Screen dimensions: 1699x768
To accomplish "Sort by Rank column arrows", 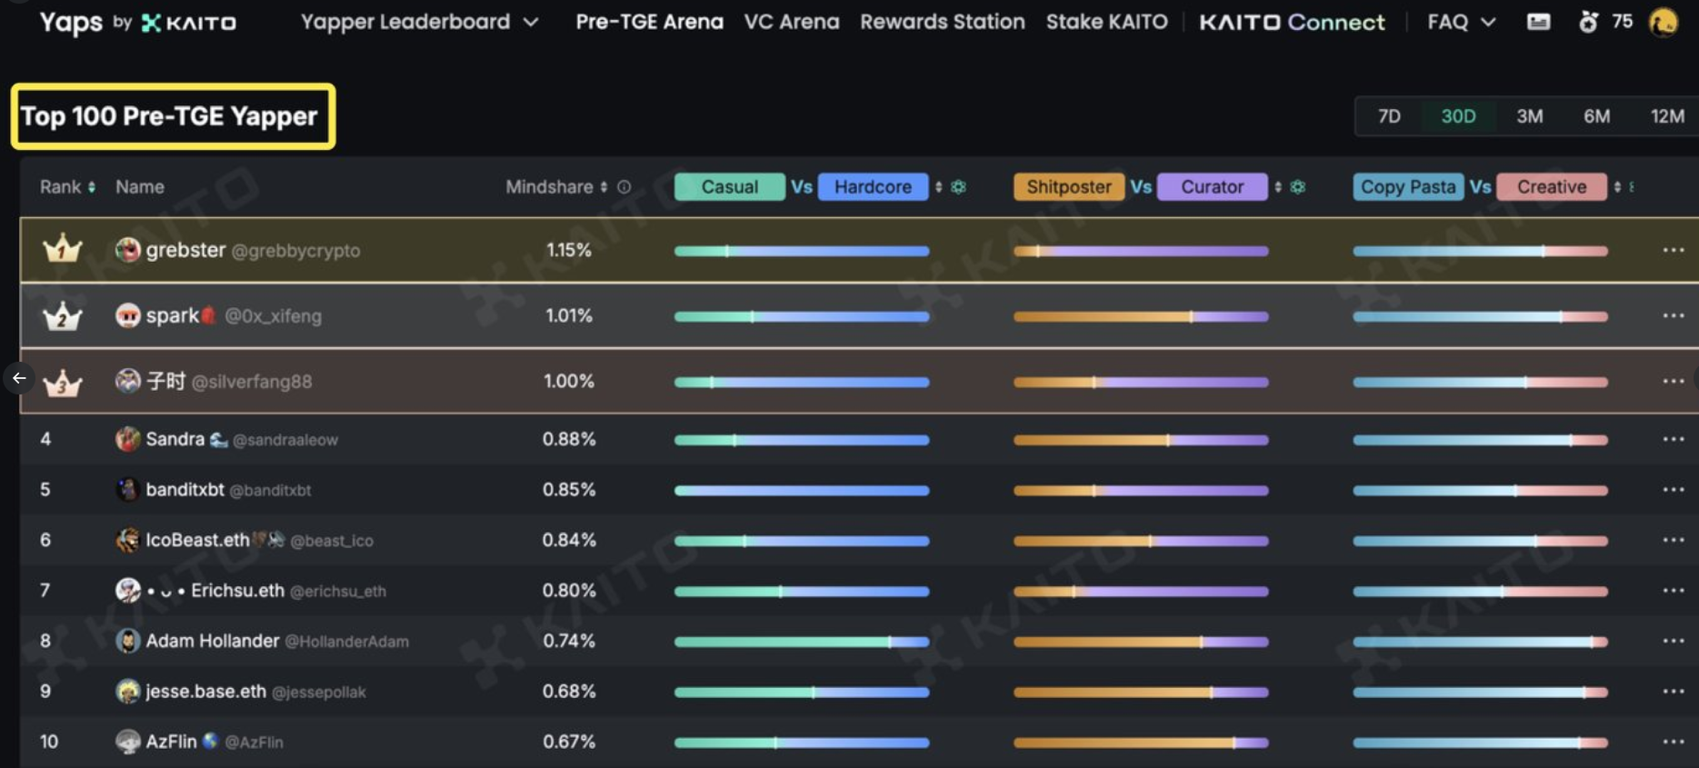I will click(92, 187).
